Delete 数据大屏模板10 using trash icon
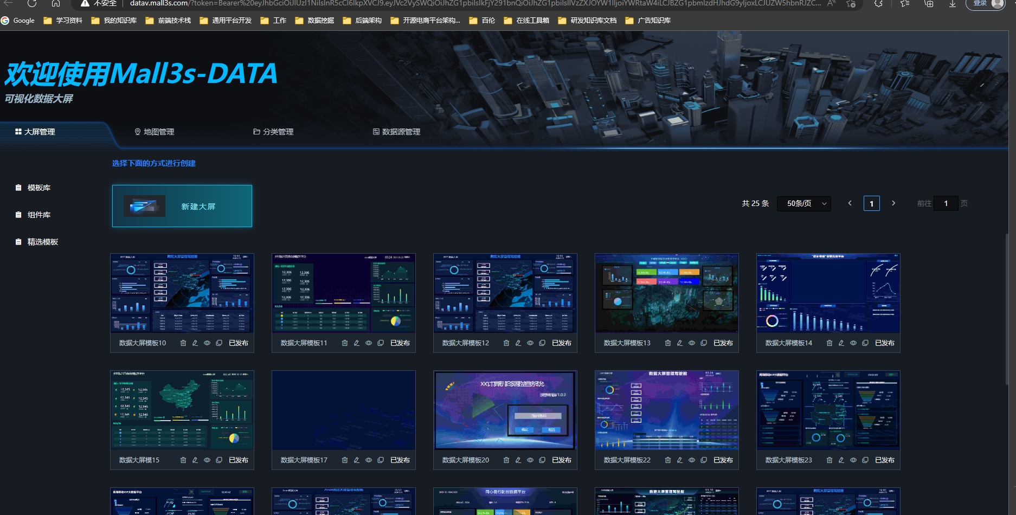Screen dimensions: 1016x515 pos(183,343)
